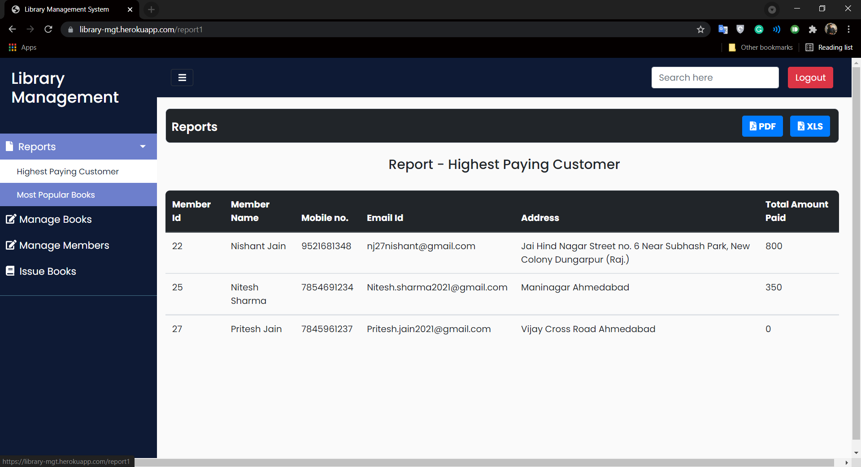Open the Other bookmarks folder
Image resolution: width=861 pixels, height=467 pixels.
761,47
